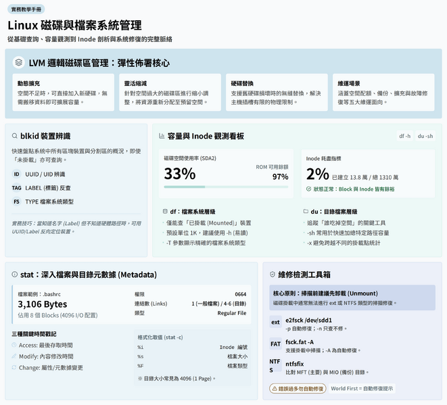Click the 核心原則 Unmount notice box

click(352, 297)
